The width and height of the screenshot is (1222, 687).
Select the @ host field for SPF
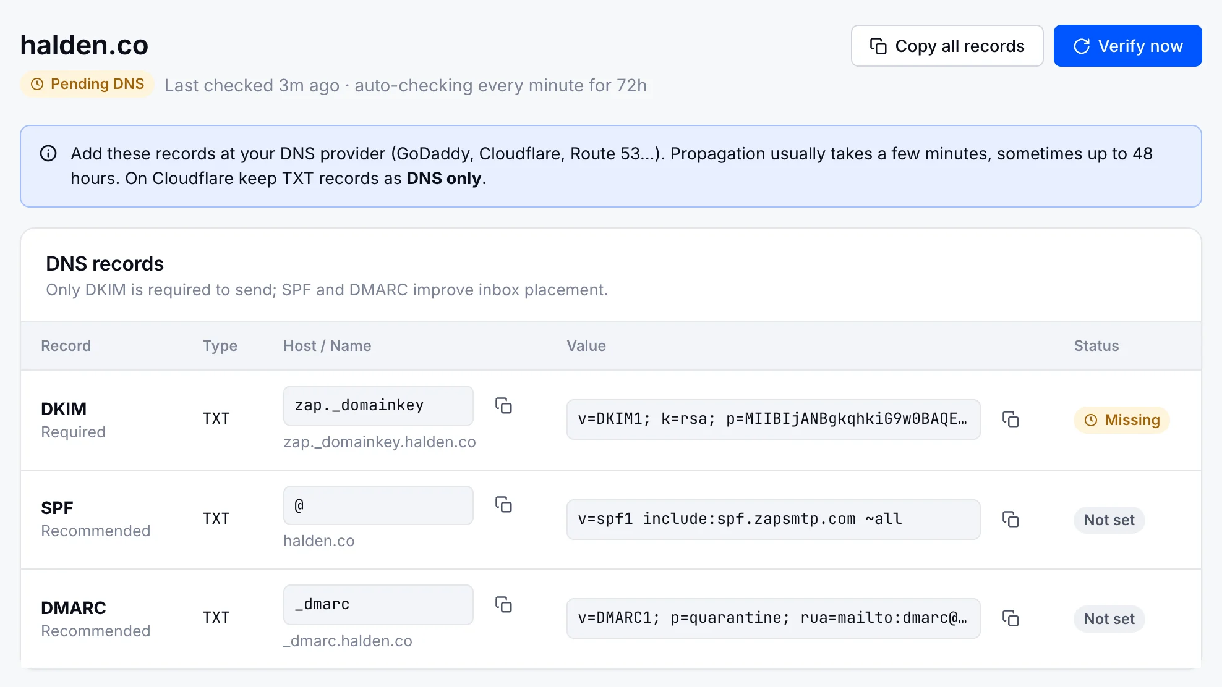[378, 505]
